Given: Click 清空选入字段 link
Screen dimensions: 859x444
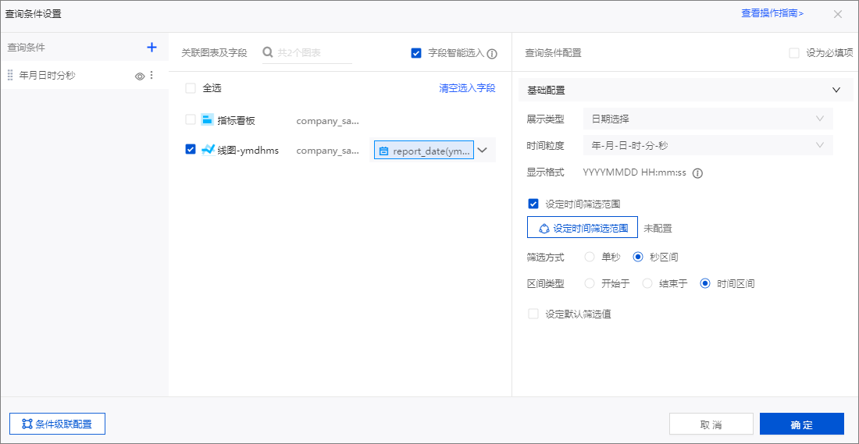Looking at the screenshot, I should click(467, 88).
